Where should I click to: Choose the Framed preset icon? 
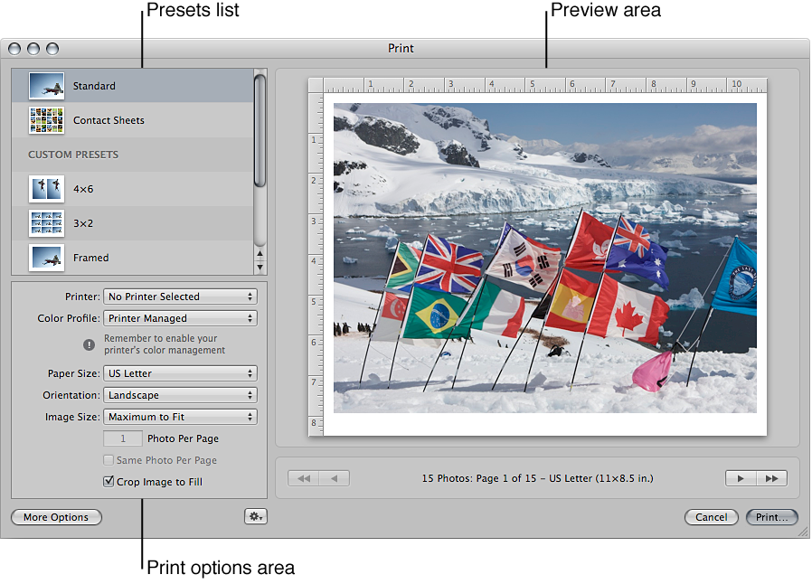pos(46,258)
